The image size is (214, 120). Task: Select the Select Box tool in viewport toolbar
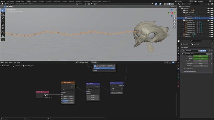click(3, 10)
